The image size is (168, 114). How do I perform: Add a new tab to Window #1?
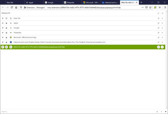click(158, 13)
